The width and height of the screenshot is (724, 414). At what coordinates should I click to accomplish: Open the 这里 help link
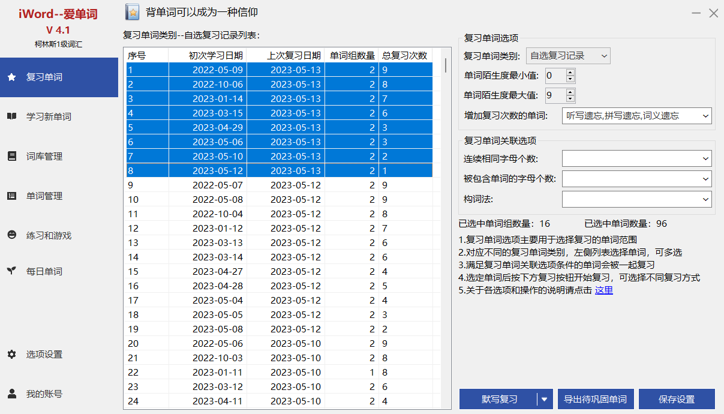(x=603, y=290)
